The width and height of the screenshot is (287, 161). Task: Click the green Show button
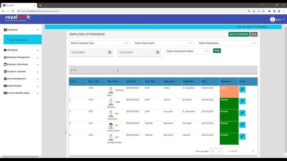coord(217,51)
